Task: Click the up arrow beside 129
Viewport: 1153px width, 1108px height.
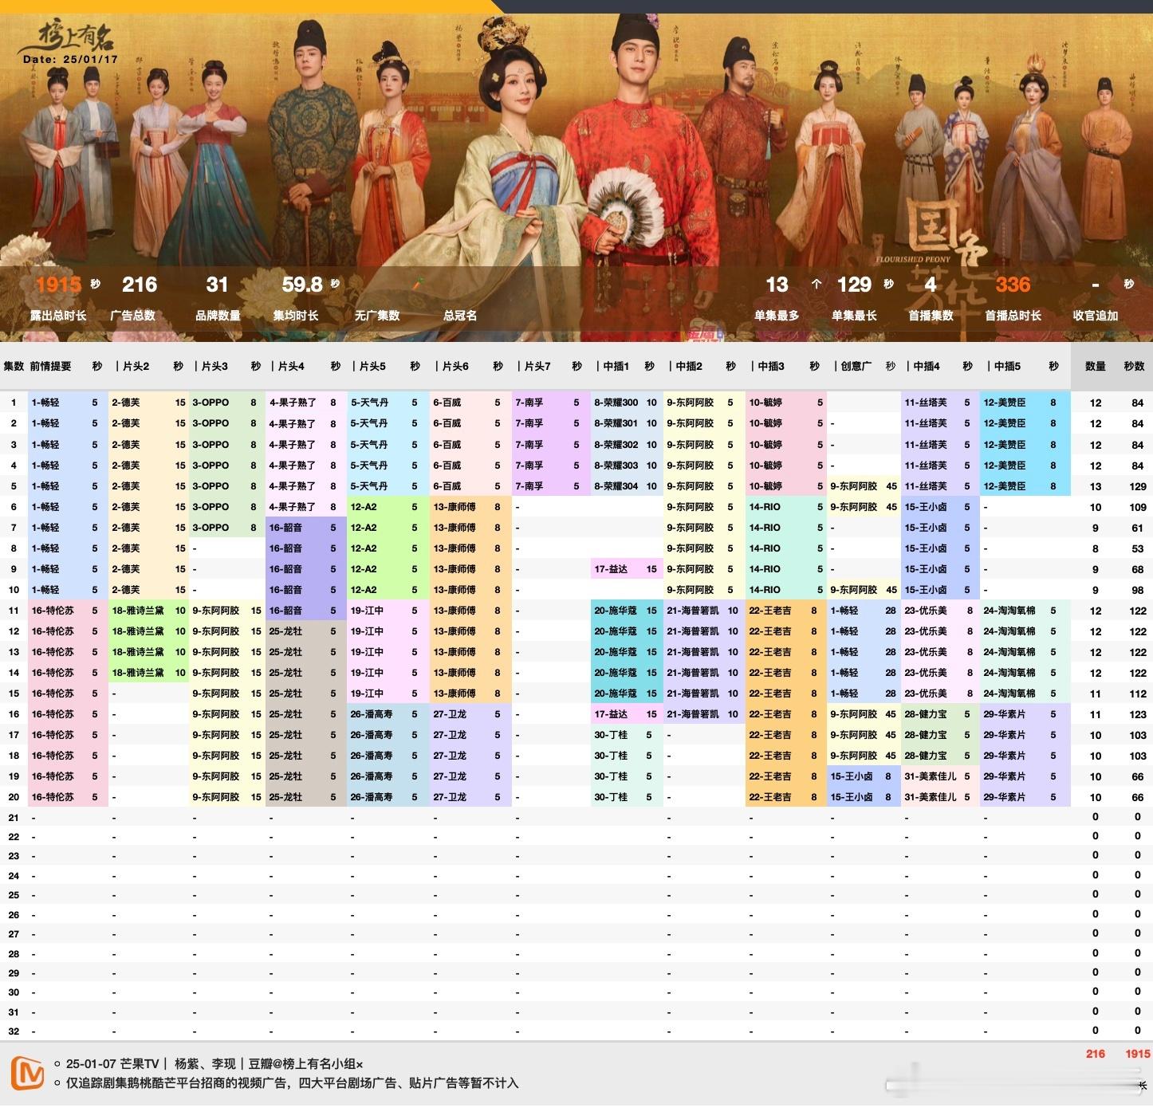Action: click(816, 284)
